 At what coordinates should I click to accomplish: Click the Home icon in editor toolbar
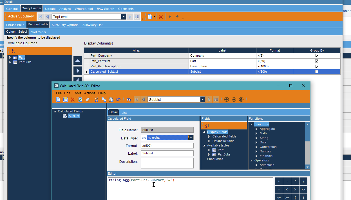click(241, 99)
